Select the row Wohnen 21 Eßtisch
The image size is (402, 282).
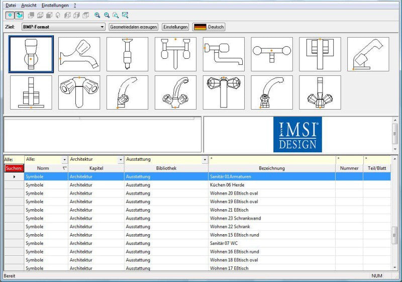208,210
